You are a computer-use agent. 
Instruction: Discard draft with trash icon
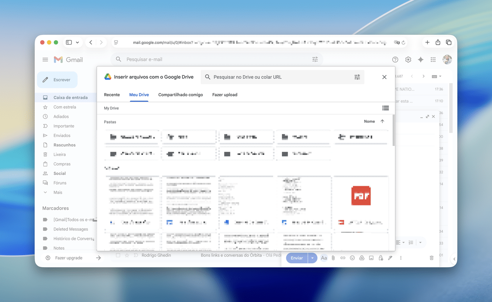431,258
